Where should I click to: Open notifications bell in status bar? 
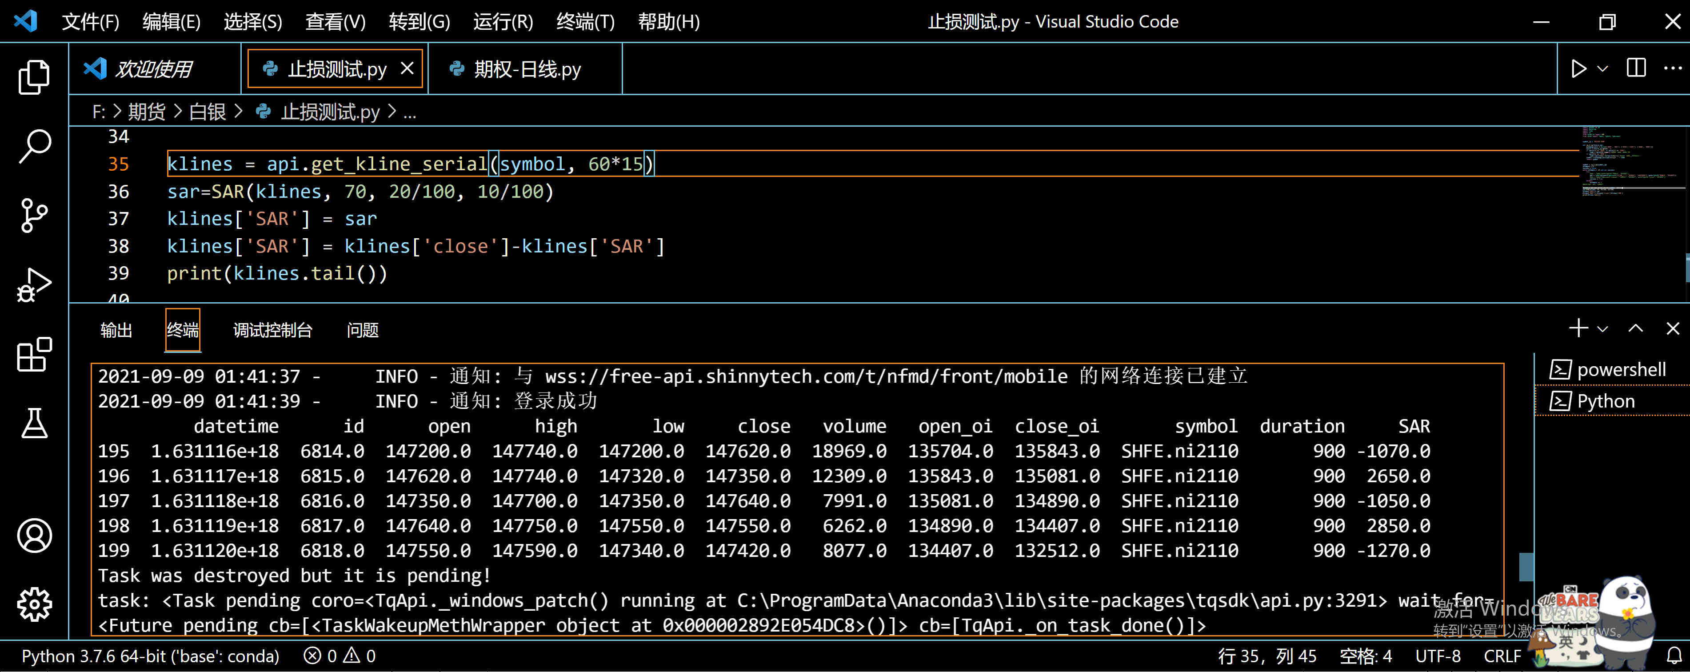(1674, 656)
